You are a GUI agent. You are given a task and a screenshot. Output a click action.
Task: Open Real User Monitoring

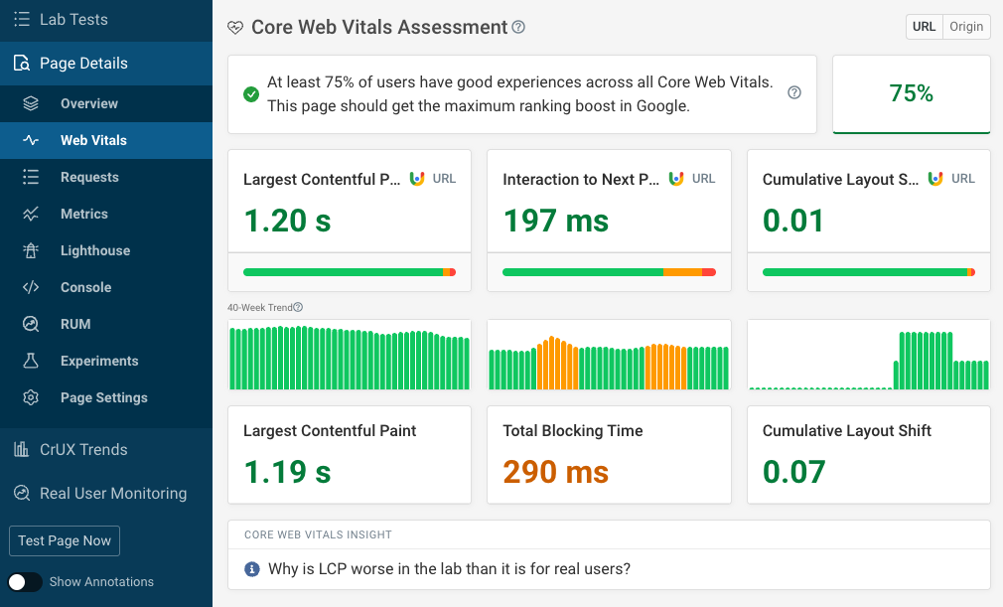point(112,493)
